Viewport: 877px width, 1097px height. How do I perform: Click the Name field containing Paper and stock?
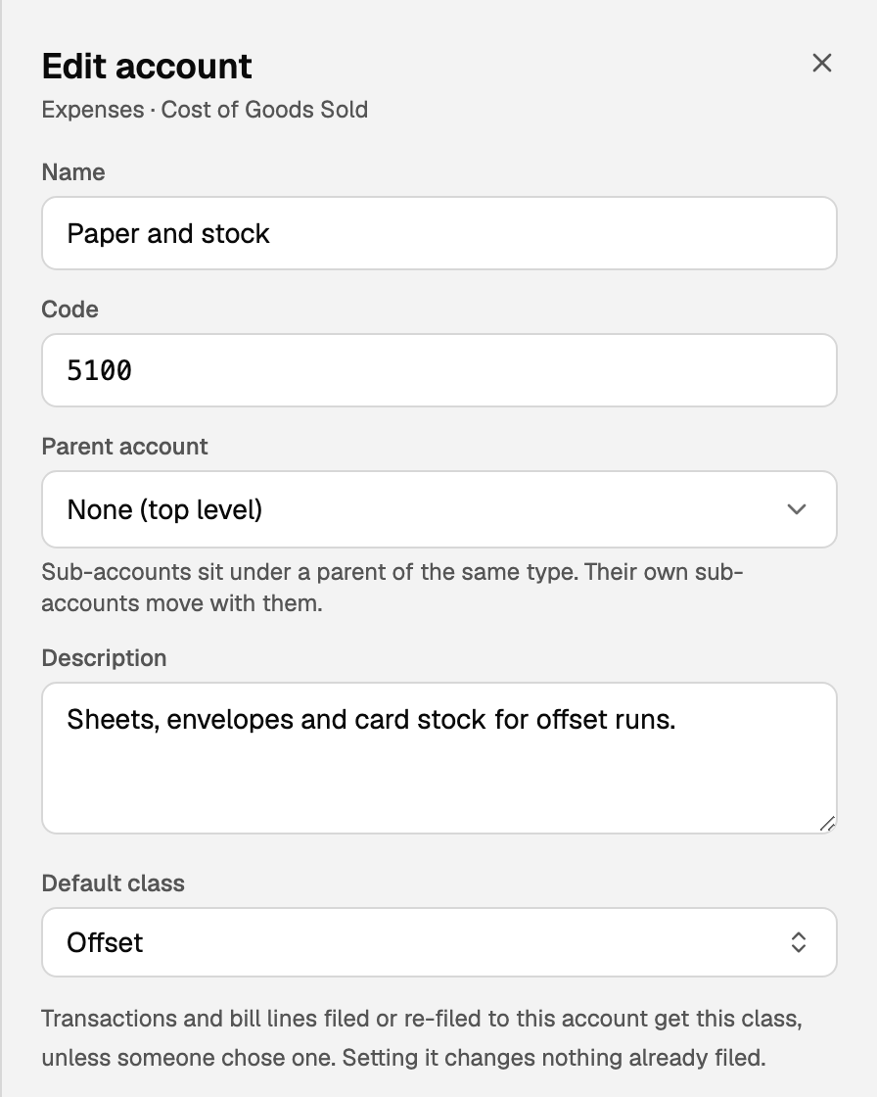pos(439,233)
